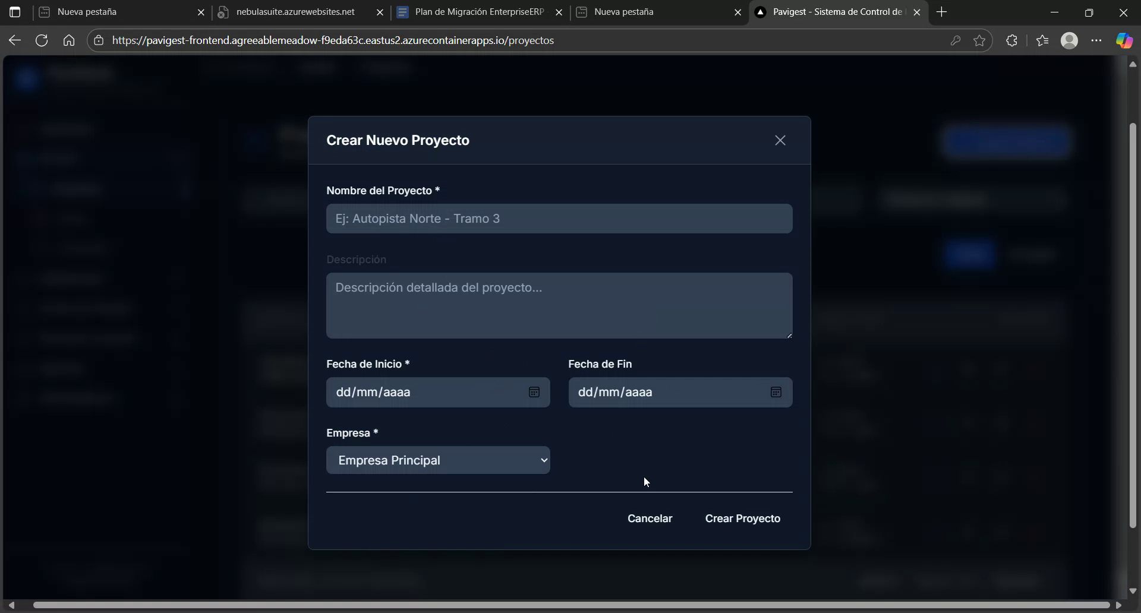Open the Empresa Principal dropdown
1141x613 pixels.
[439, 460]
